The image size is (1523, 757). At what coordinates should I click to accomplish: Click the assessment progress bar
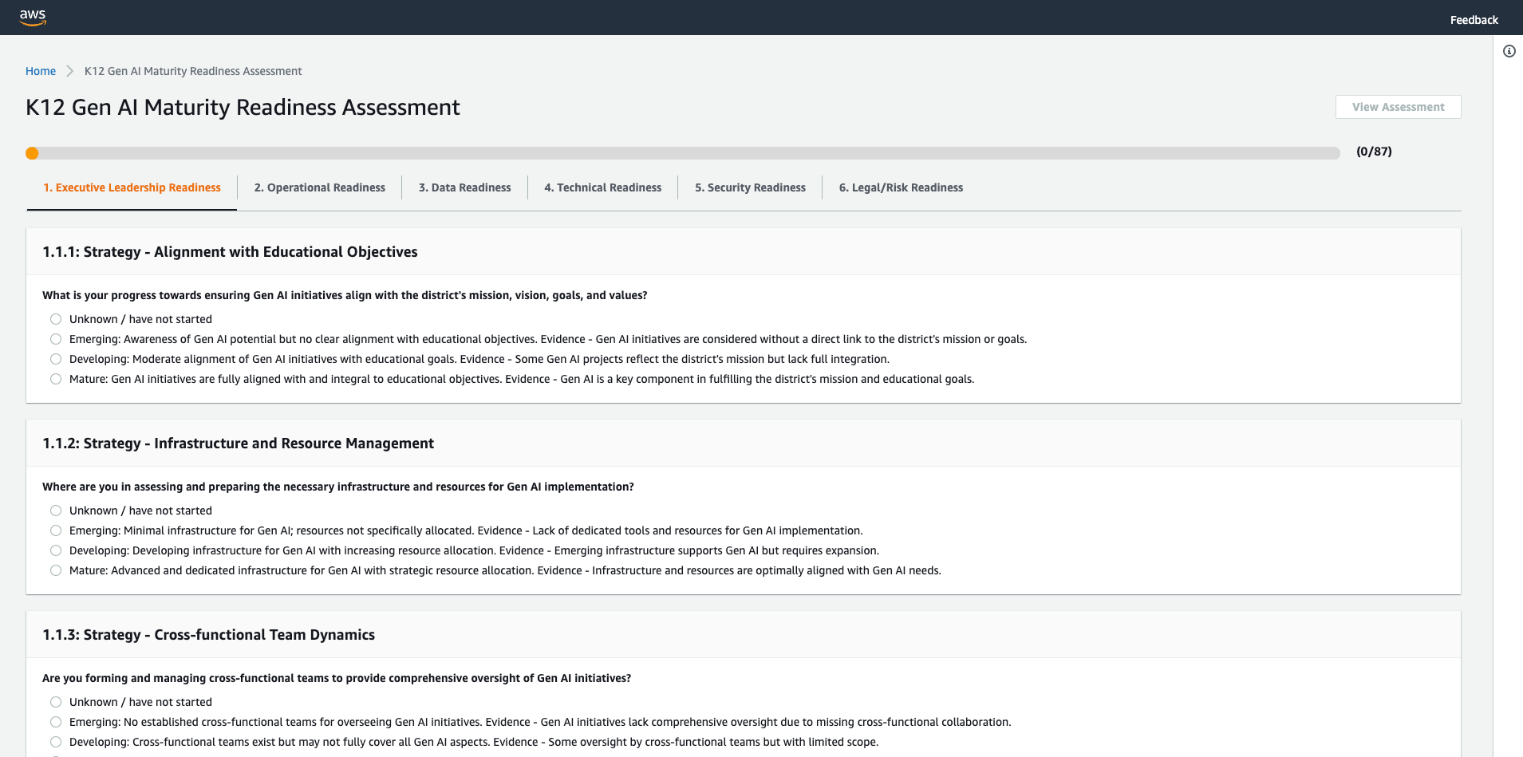683,152
